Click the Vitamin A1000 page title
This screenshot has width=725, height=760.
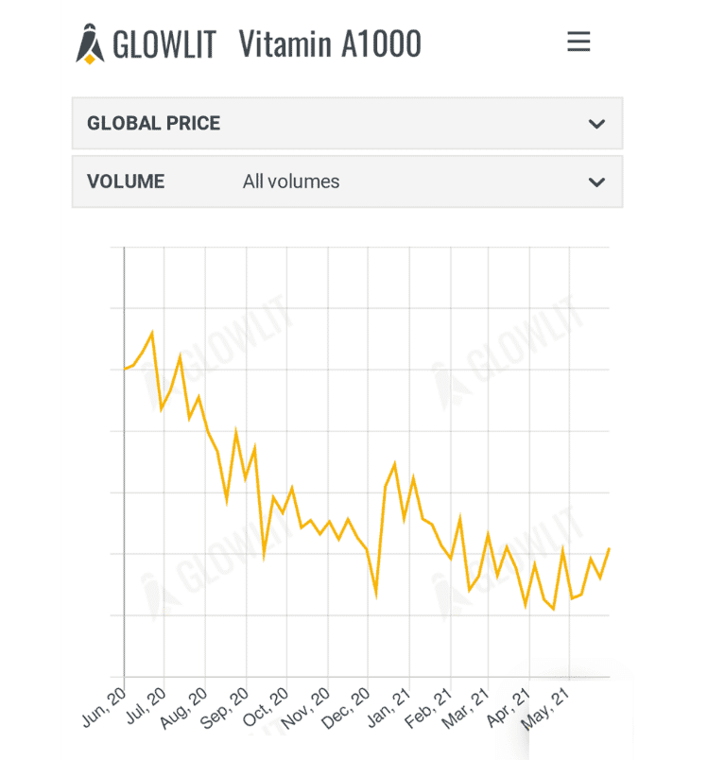330,43
